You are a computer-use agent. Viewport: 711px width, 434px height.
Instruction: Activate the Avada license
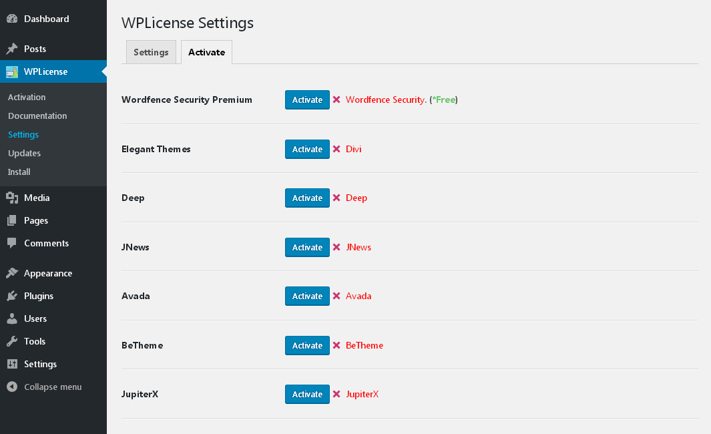(x=307, y=296)
